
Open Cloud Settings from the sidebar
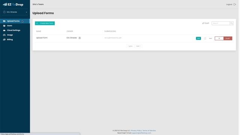pos(13,30)
